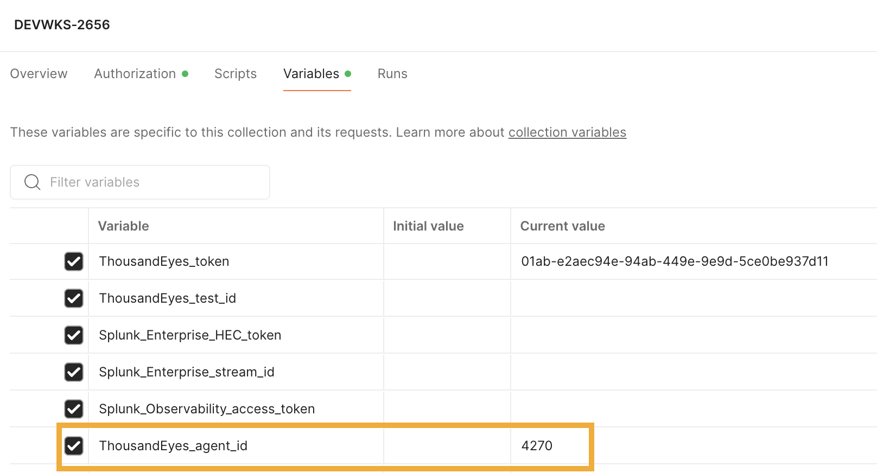Click the current value cell for ThousandEyes_test_id
The image size is (877, 473).
pos(694,298)
